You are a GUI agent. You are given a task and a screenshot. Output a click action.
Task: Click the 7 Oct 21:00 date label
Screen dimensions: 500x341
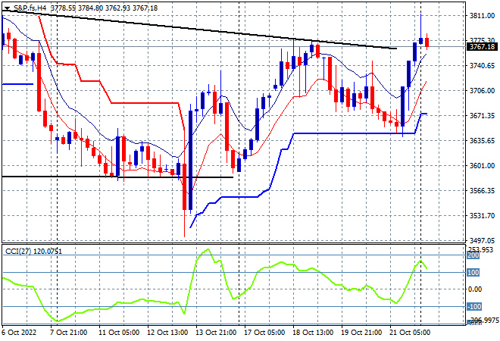67,333
